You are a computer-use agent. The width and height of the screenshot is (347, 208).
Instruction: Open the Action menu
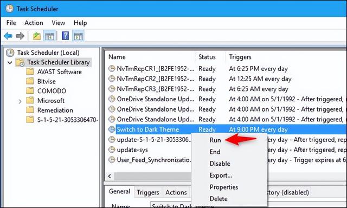click(x=34, y=23)
